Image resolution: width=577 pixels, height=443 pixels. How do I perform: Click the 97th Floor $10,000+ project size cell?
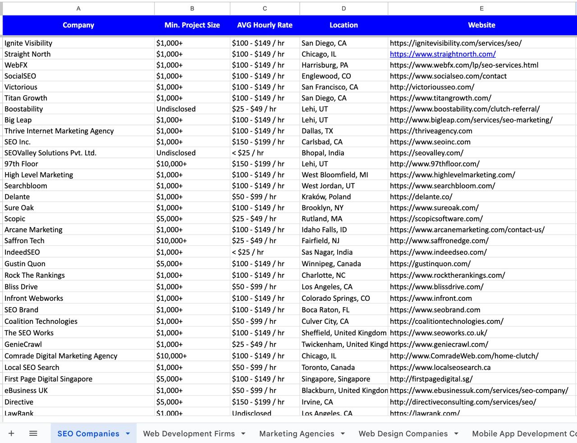click(x=192, y=164)
